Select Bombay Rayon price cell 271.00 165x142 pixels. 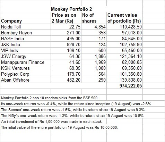pos(66,33)
